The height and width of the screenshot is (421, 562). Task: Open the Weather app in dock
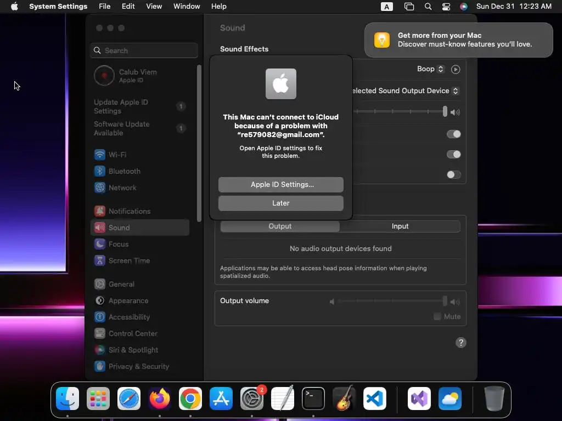pyautogui.click(x=450, y=399)
